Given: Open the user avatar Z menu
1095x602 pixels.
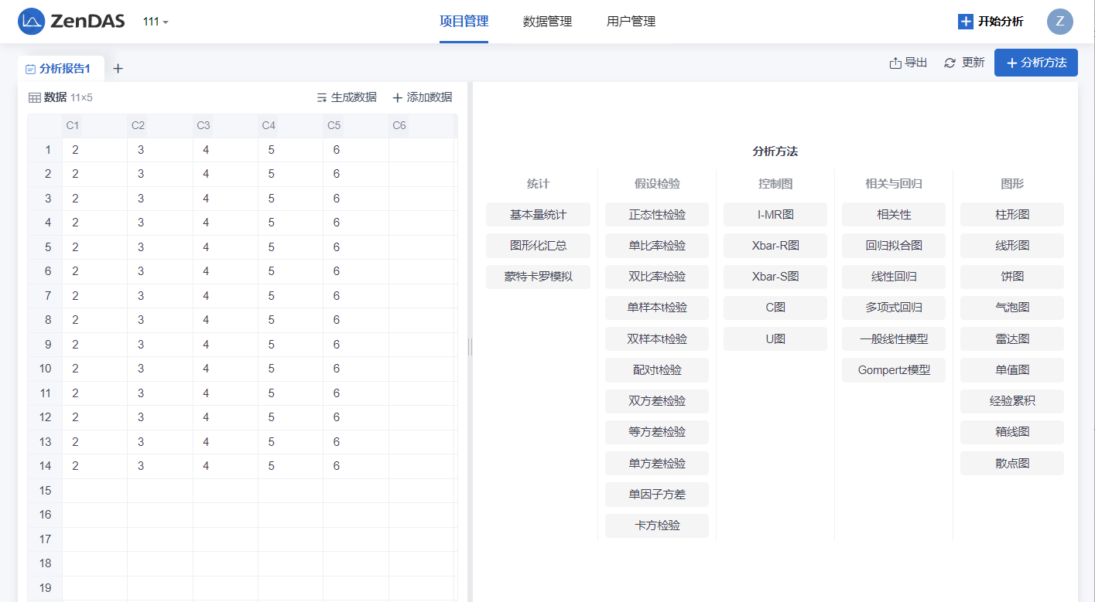Looking at the screenshot, I should tap(1059, 22).
